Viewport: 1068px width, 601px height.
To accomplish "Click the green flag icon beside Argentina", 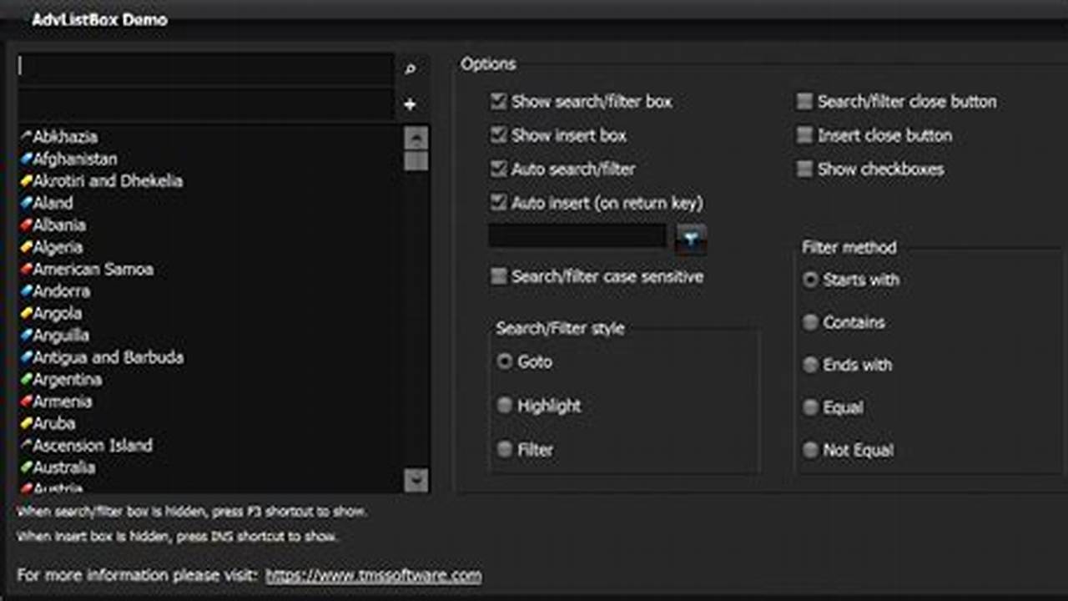I will coord(27,379).
